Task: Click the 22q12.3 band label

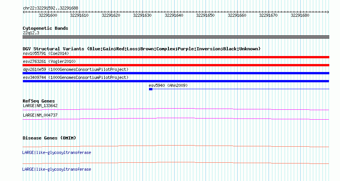Action: (31, 33)
